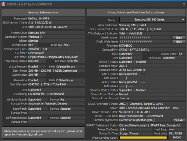
Task: Select the Firmware DXT08B0Q value field
Action: click(x=152, y=46)
